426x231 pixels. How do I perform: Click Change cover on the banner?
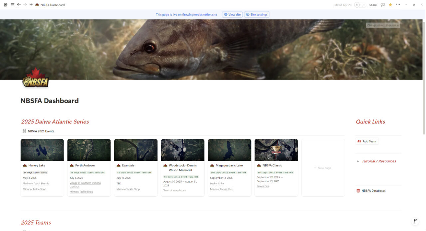click(375, 25)
